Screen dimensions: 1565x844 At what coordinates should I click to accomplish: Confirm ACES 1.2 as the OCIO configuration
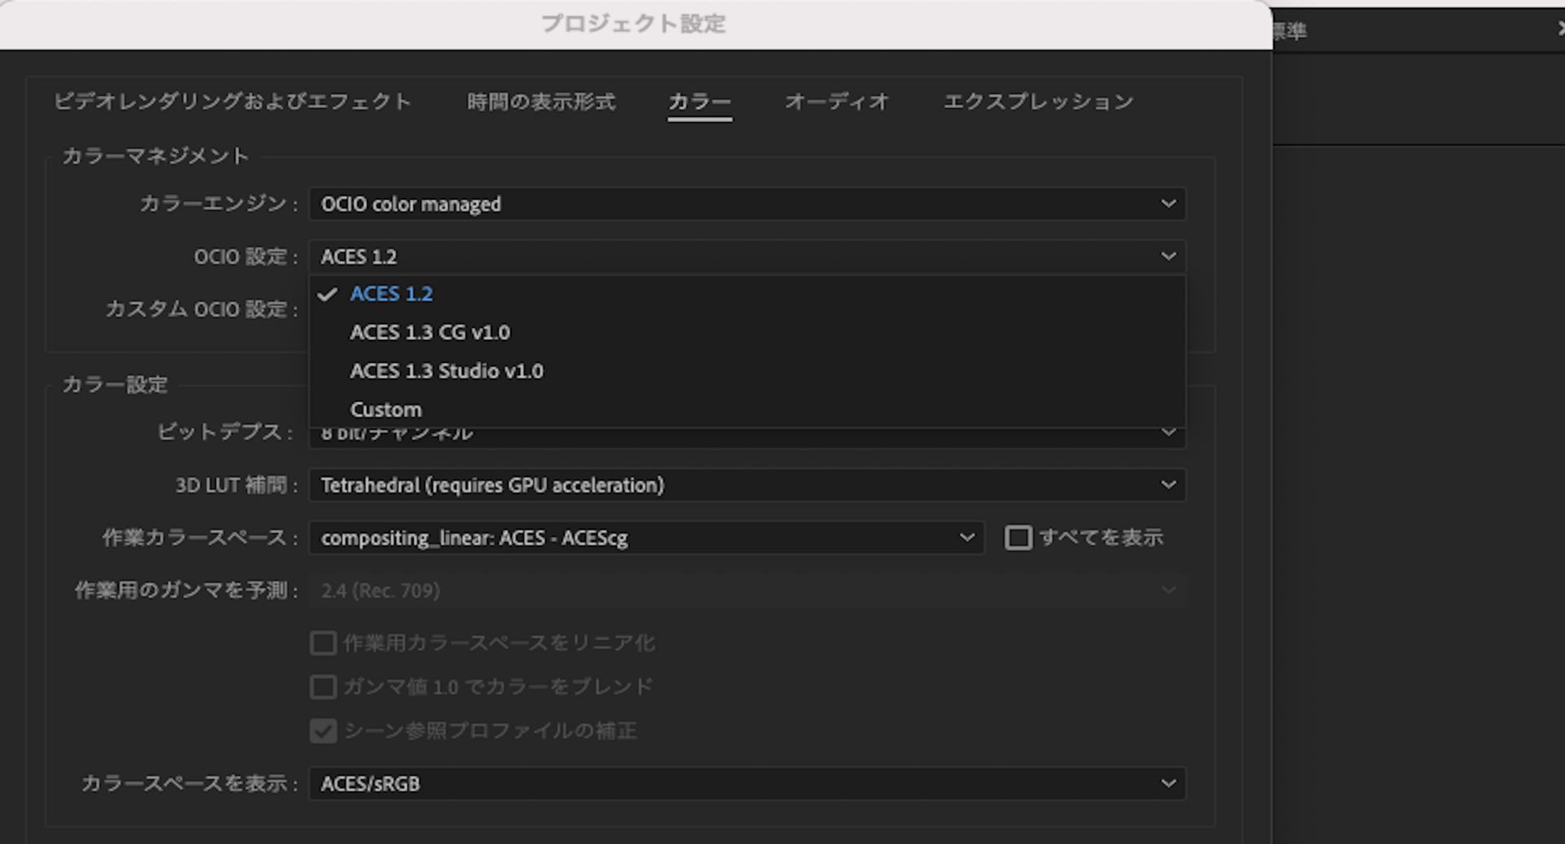(x=391, y=293)
